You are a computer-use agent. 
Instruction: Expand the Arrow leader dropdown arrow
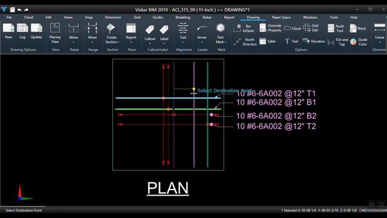[x=202, y=42]
